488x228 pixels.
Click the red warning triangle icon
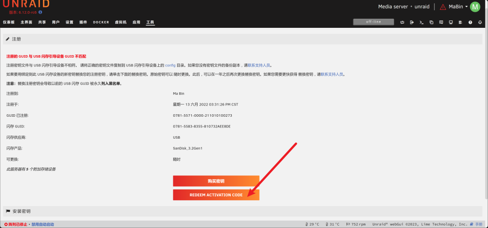click(443, 7)
